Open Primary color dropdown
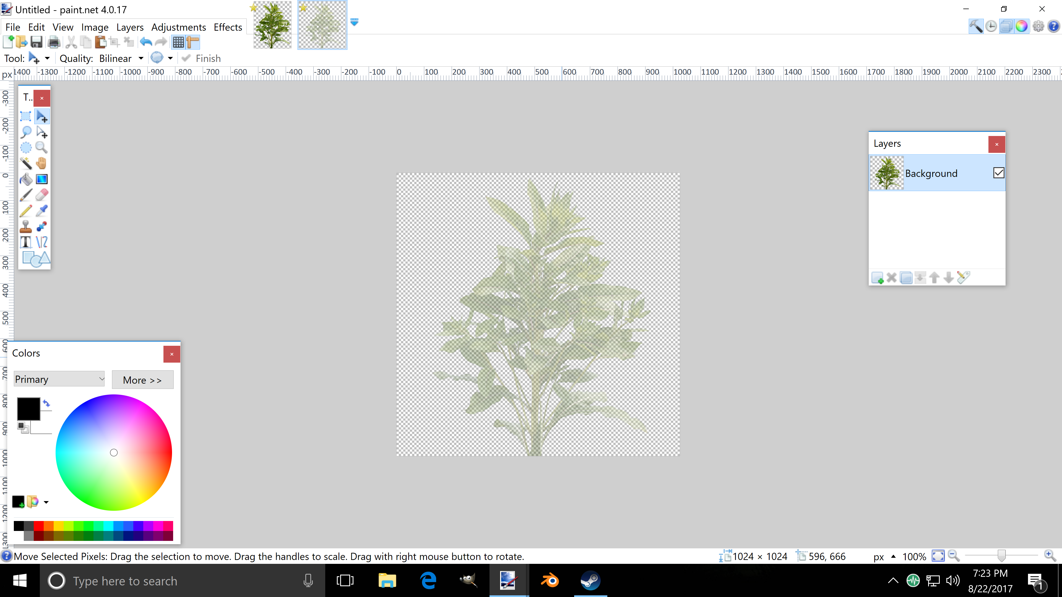The height and width of the screenshot is (597, 1062). pyautogui.click(x=59, y=379)
